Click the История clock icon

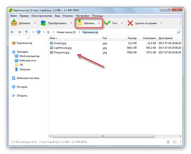click(14, 87)
